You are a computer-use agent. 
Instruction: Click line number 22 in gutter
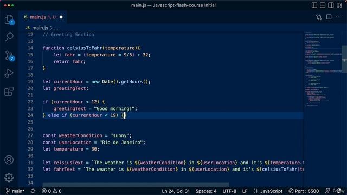(30, 102)
